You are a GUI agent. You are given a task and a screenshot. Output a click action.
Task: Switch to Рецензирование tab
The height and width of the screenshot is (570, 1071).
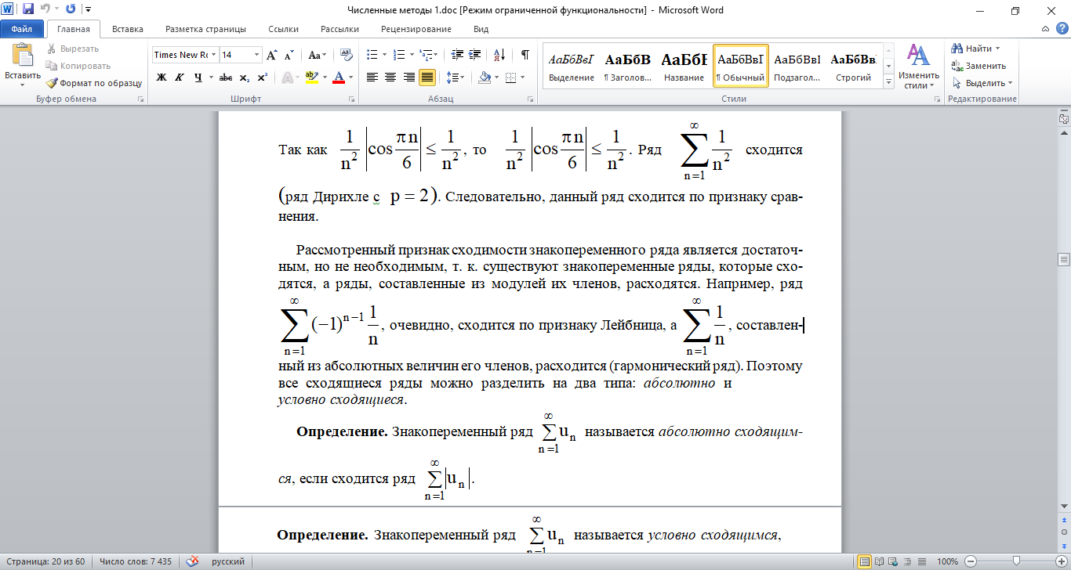[x=416, y=29]
